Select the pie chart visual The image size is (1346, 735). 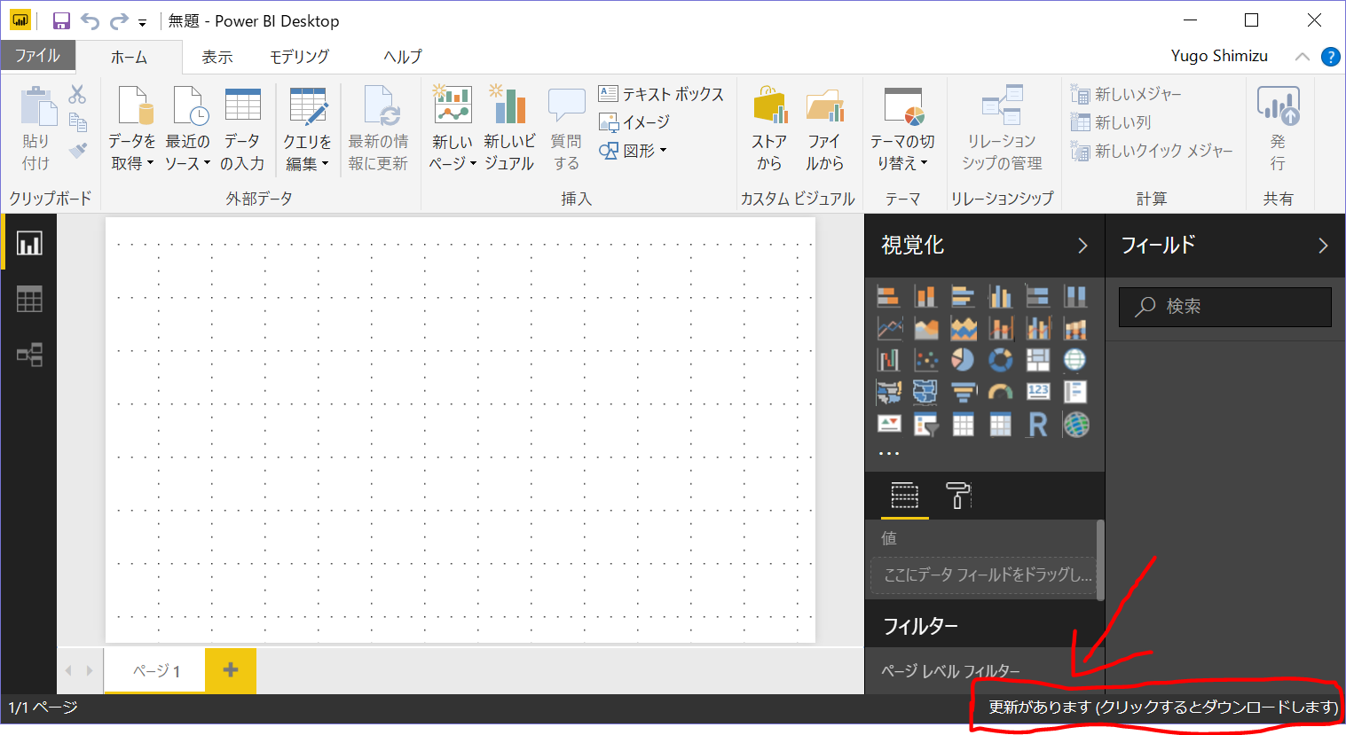[x=963, y=360]
